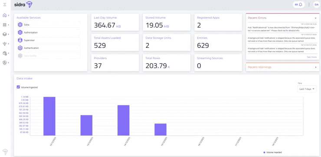Open the database stack sidebar icon

coord(4,34)
